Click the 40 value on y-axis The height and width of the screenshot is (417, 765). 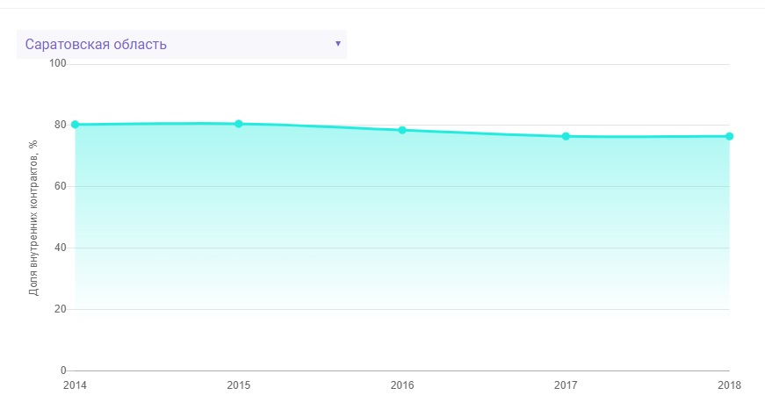coord(61,248)
